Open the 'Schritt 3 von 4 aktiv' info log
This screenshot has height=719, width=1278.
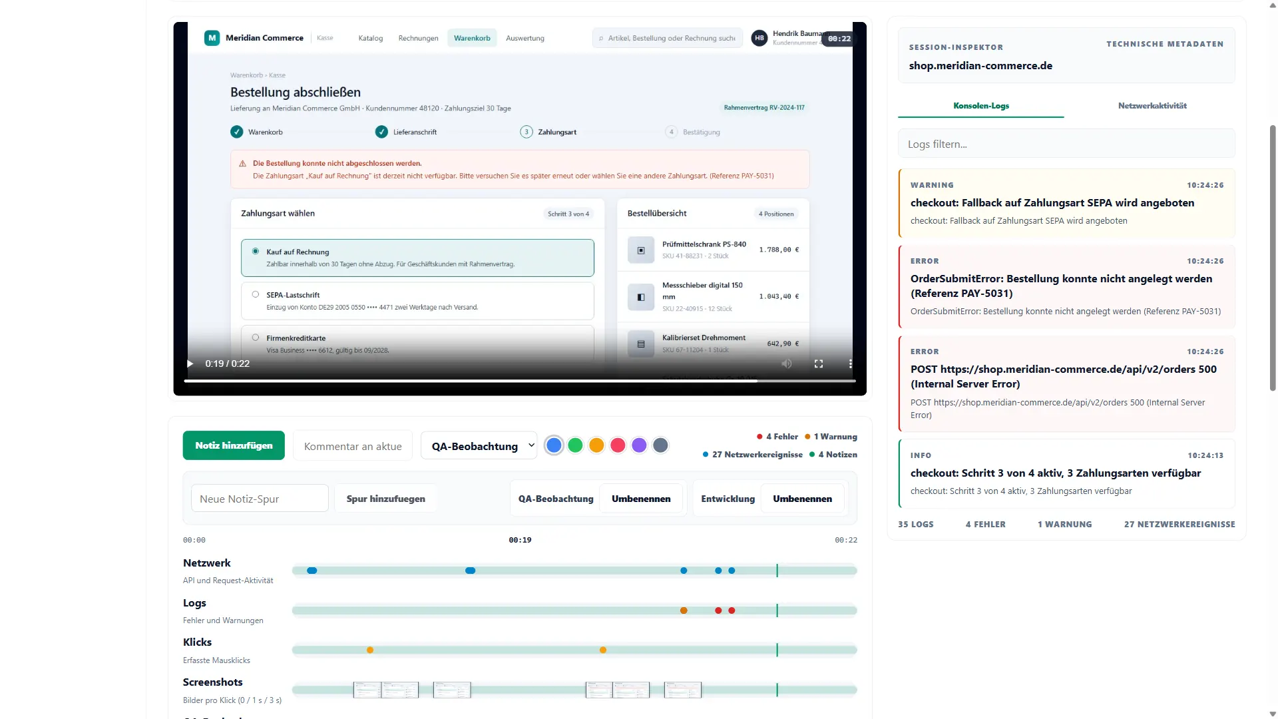click(1066, 473)
